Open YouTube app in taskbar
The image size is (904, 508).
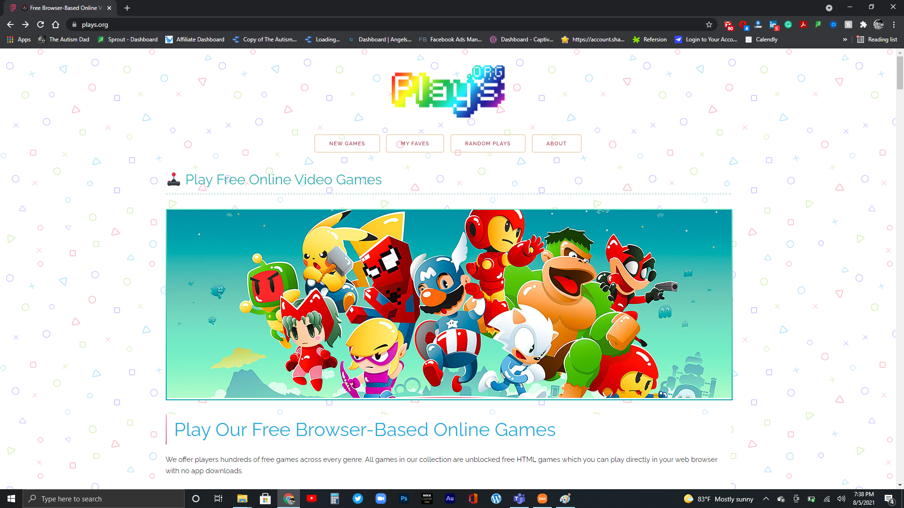(311, 499)
